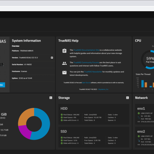Image resolution: width=154 pixels, height=154 pixels.
Task: Copy version using clipboard icon beside TrueNAS-SCALE-22.12.3
Action: click(x=52, y=58)
